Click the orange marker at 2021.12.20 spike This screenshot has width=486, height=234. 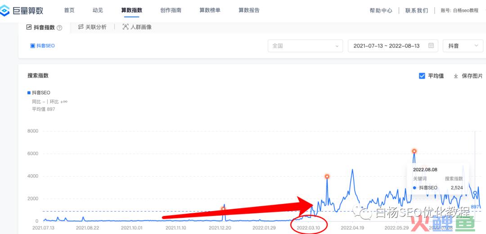(223, 209)
